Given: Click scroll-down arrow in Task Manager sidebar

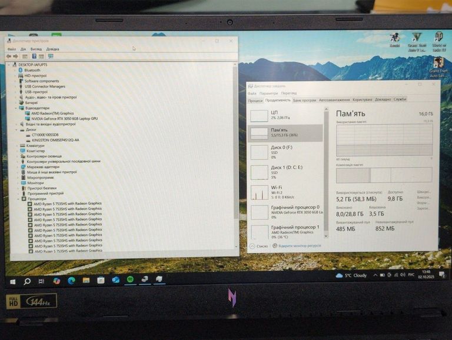Looking at the screenshot, I should tap(326, 236).
